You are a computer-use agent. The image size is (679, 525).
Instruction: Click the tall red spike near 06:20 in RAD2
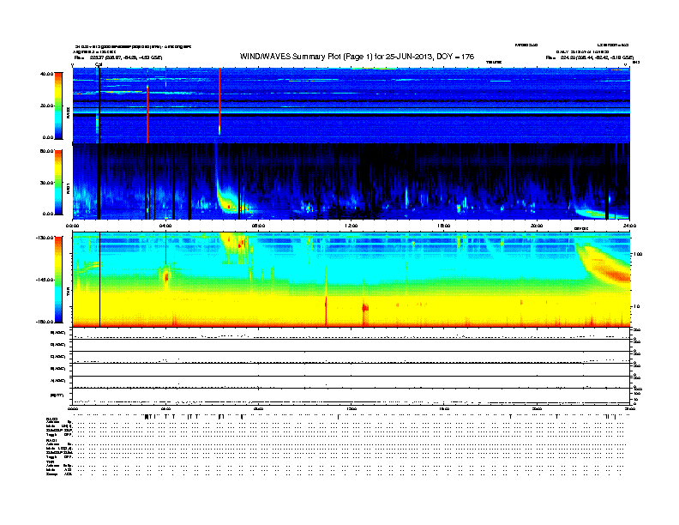219,100
